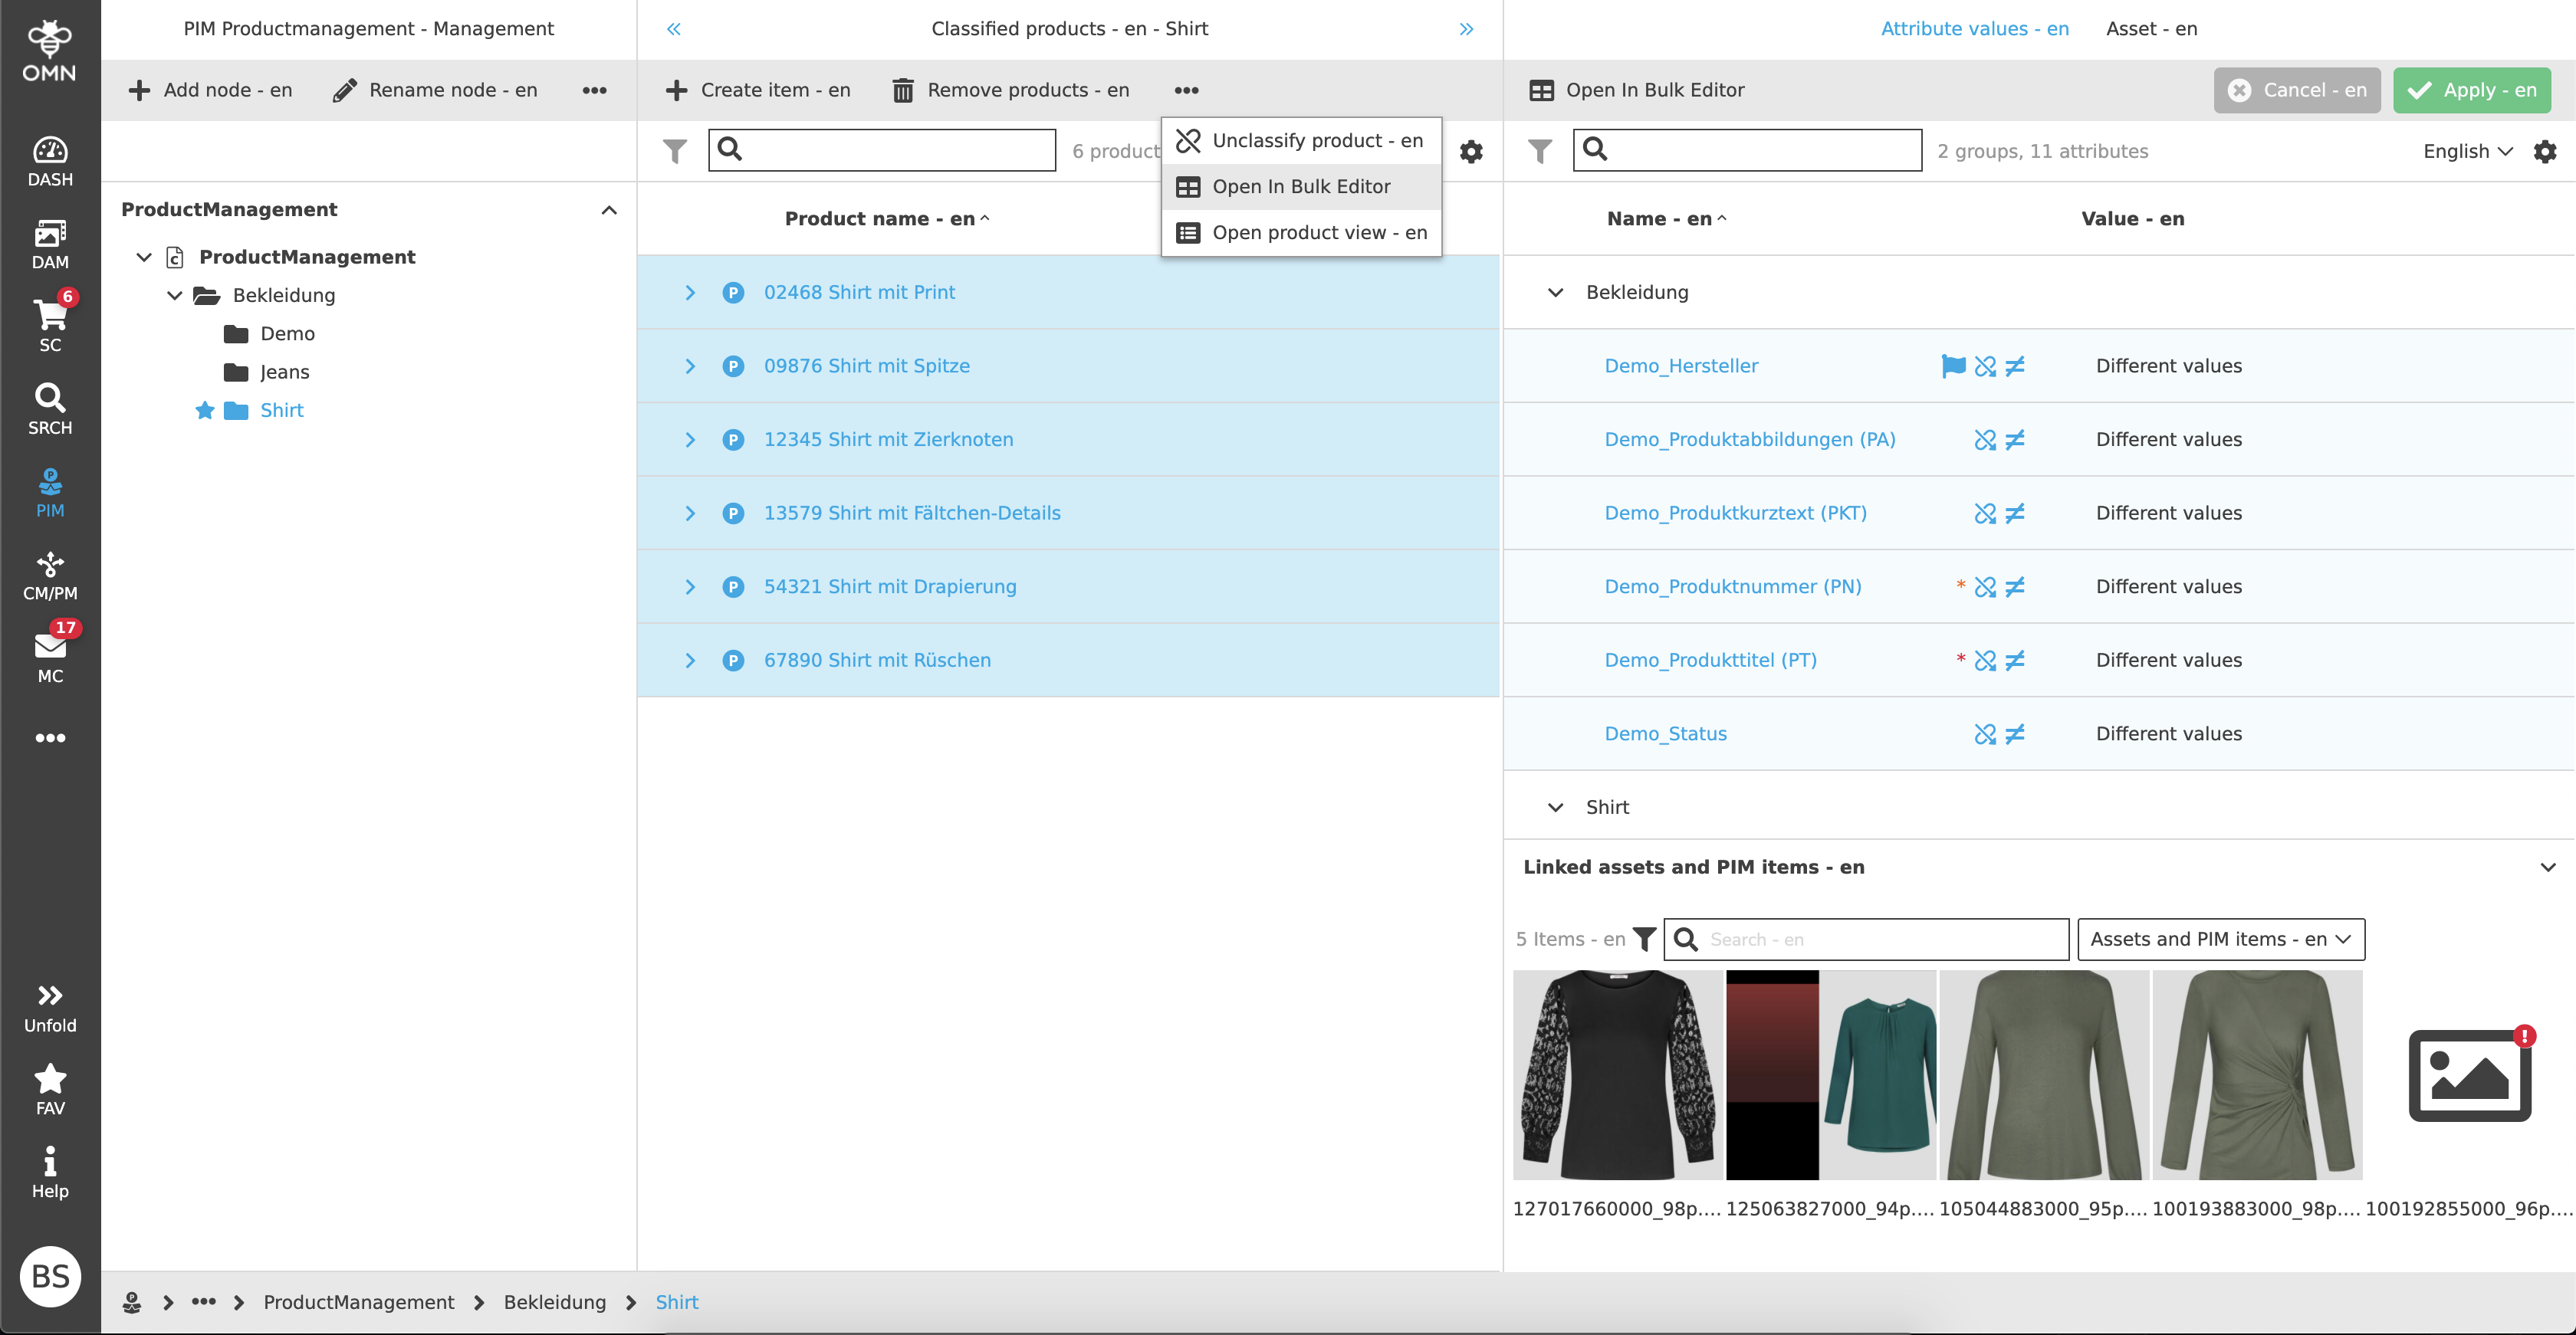
Task: Open the SRCH search module
Action: click(x=50, y=405)
